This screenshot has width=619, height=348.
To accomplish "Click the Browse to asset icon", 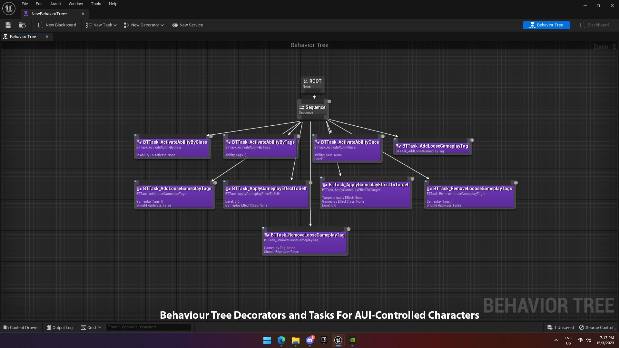I will [22, 25].
